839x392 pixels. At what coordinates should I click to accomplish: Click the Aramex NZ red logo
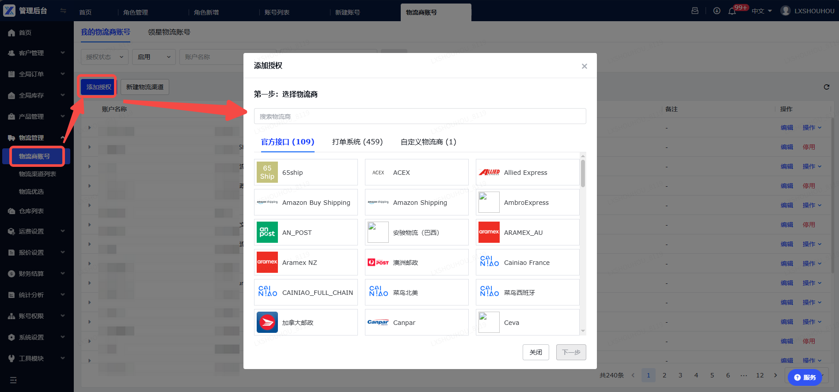[x=267, y=262]
